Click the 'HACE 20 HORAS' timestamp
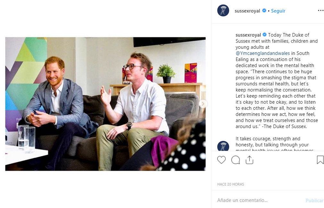 pos(230,184)
